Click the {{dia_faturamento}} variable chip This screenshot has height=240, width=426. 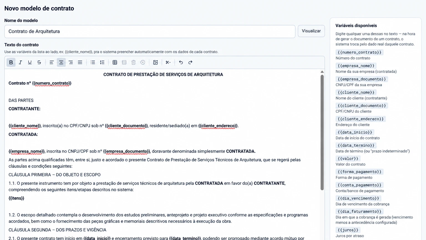tap(359, 211)
